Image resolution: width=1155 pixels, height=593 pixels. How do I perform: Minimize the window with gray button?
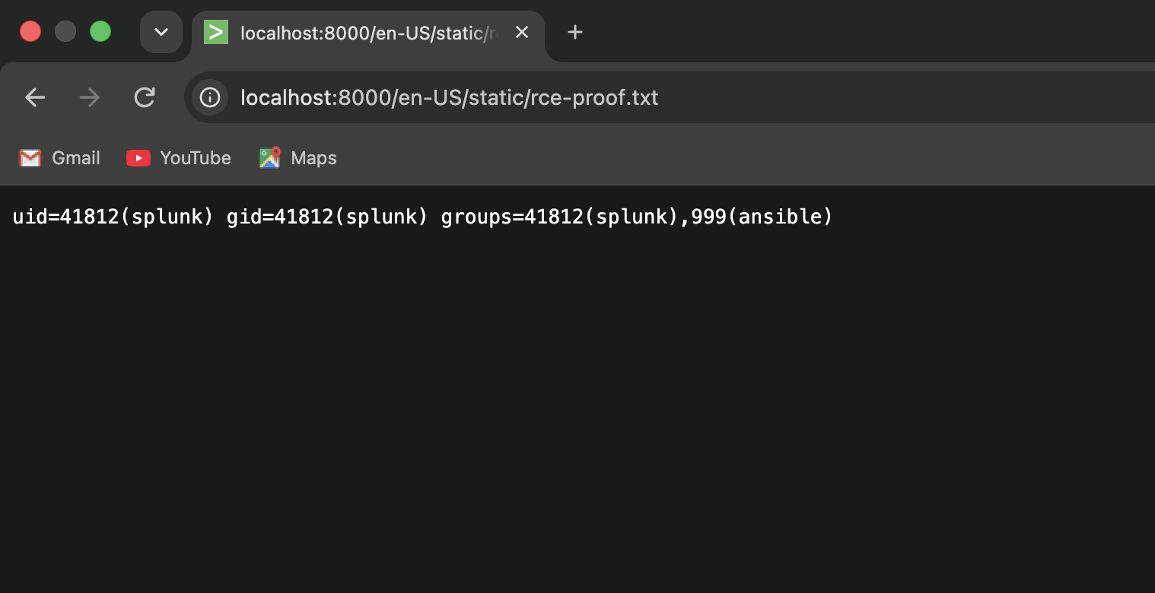tap(65, 31)
